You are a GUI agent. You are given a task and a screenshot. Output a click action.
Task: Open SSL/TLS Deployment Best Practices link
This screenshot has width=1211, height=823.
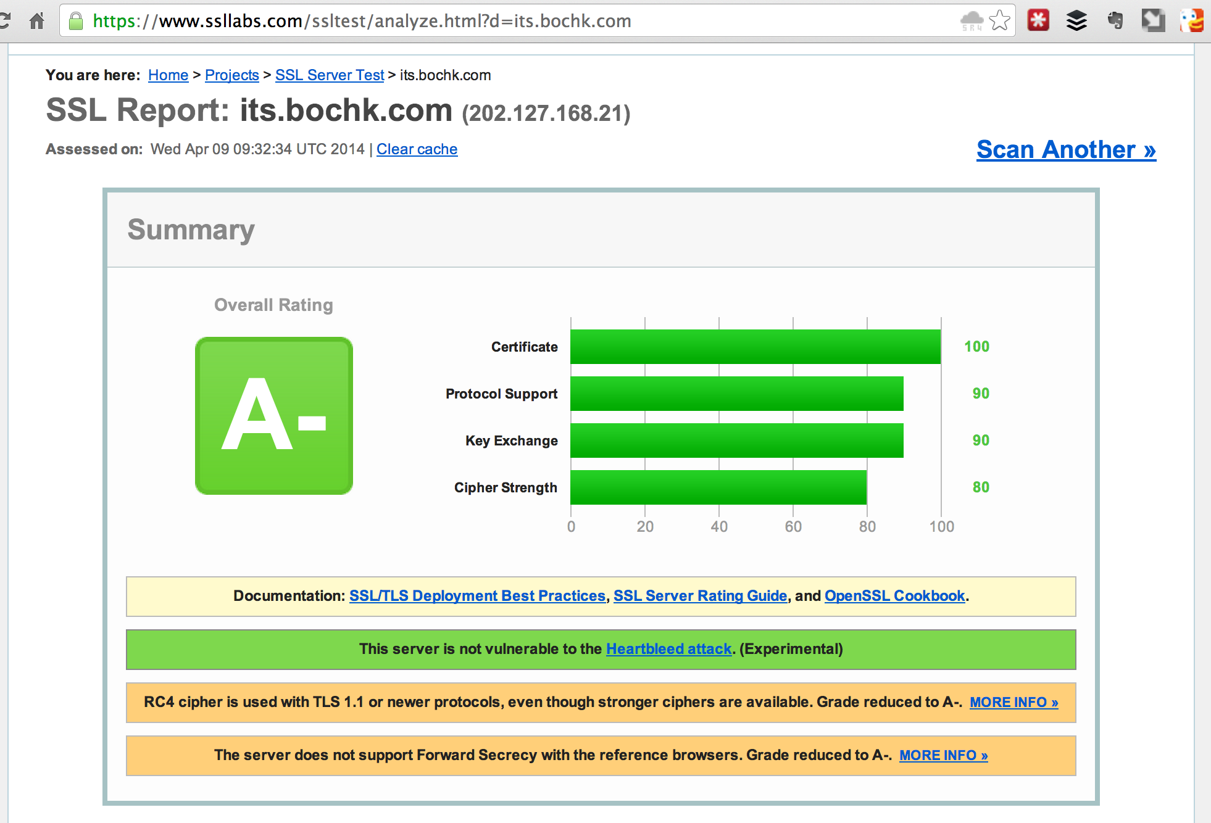tap(477, 596)
